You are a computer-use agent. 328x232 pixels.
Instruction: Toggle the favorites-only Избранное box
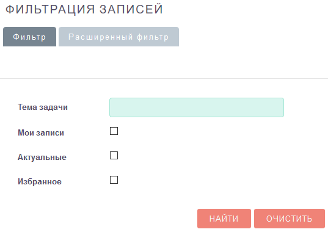[114, 179]
